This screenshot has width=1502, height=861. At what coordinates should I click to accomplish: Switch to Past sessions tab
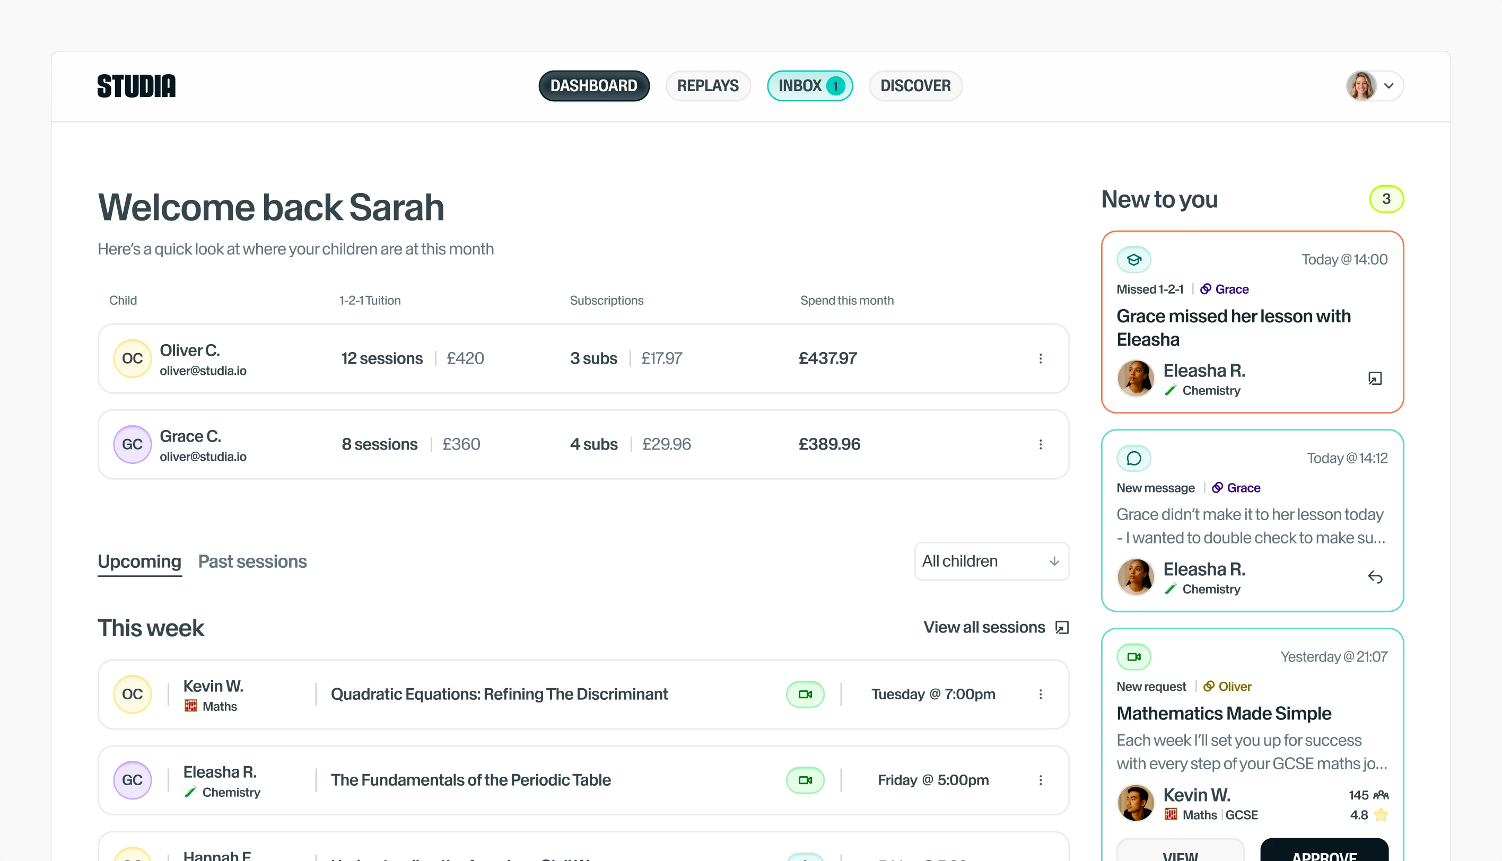[252, 561]
